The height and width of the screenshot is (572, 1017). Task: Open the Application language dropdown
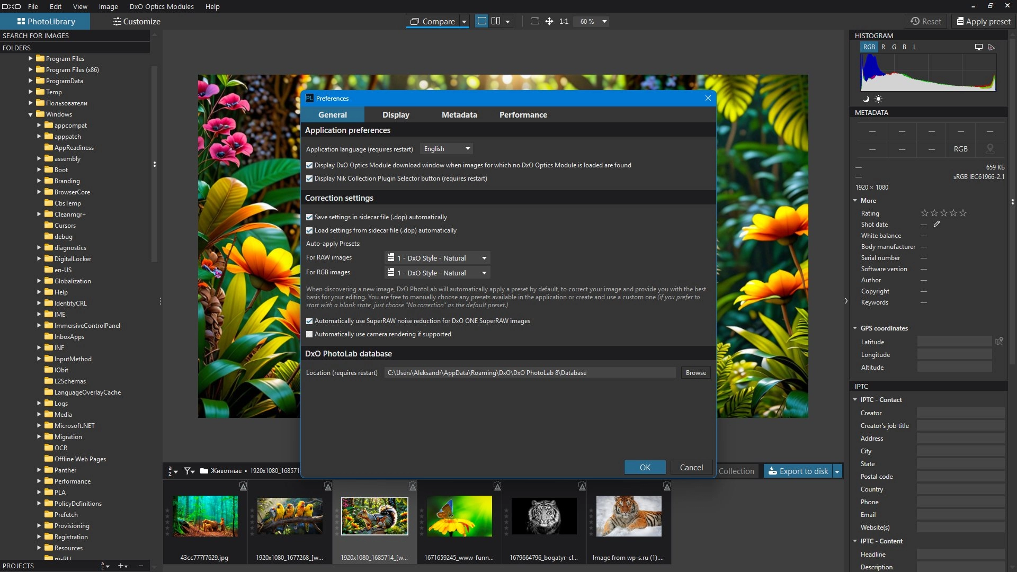coord(447,149)
